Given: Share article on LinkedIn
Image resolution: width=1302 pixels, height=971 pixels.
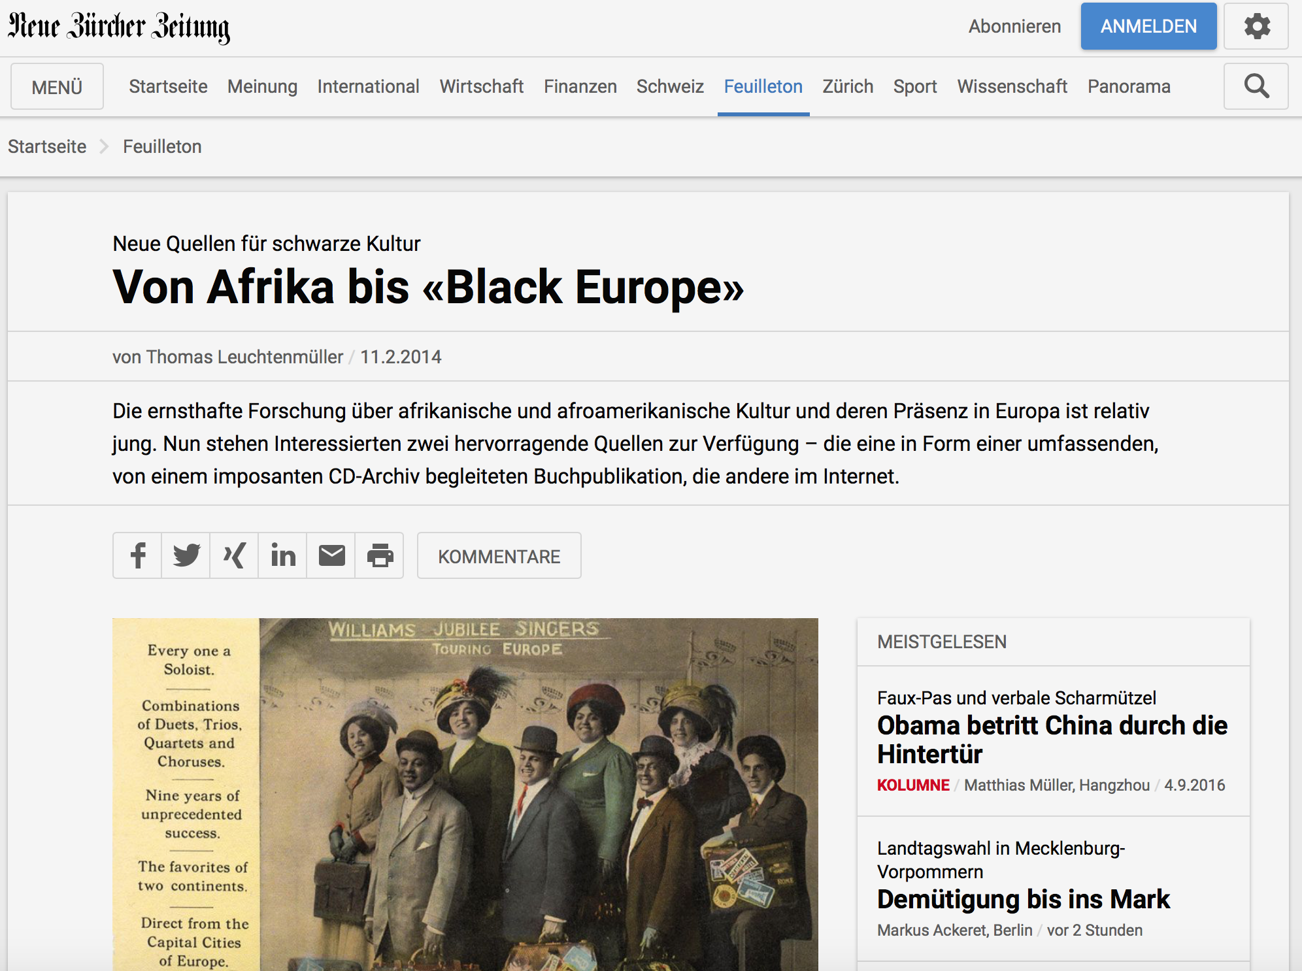Looking at the screenshot, I should click(x=282, y=555).
